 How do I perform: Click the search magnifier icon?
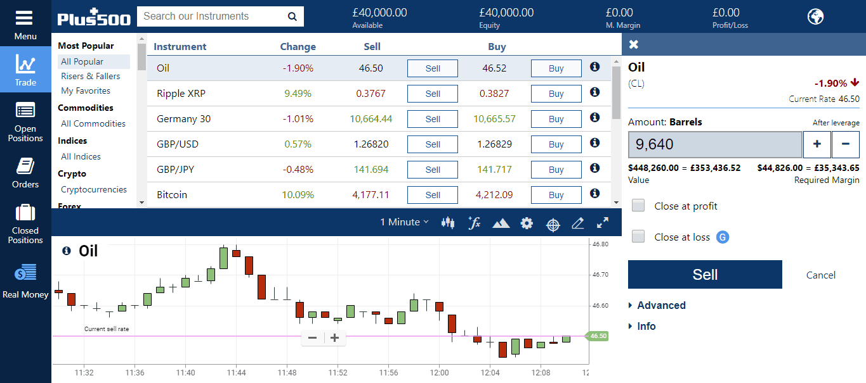(x=292, y=17)
